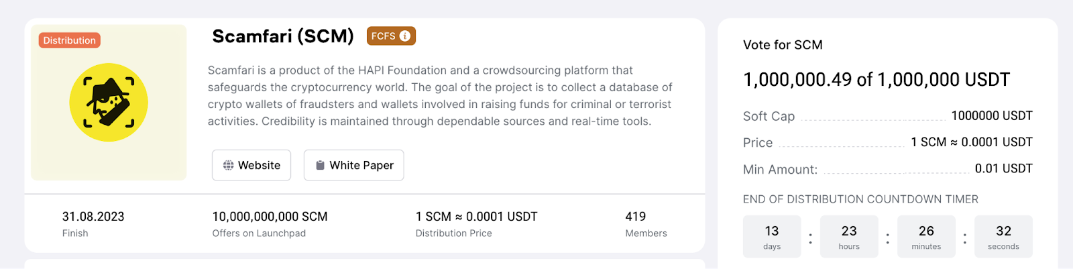Click the Vote for SCM heading
The width and height of the screenshot is (1073, 269).
[x=783, y=45]
